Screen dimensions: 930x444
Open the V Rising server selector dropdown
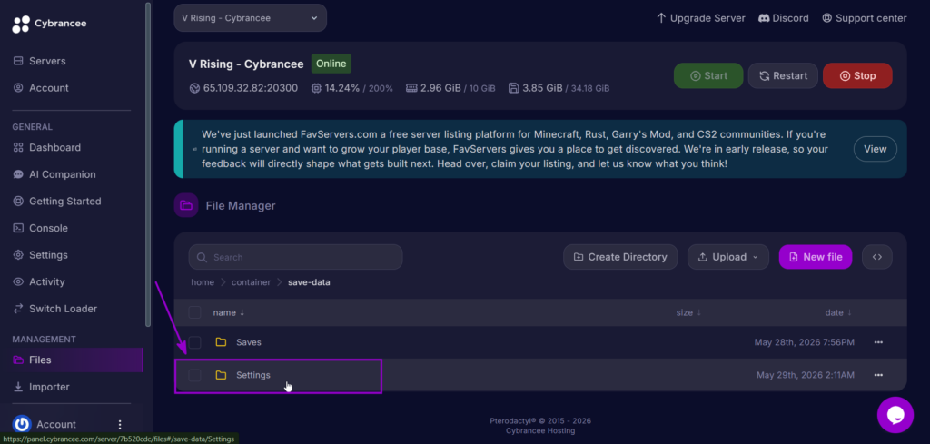[251, 18]
